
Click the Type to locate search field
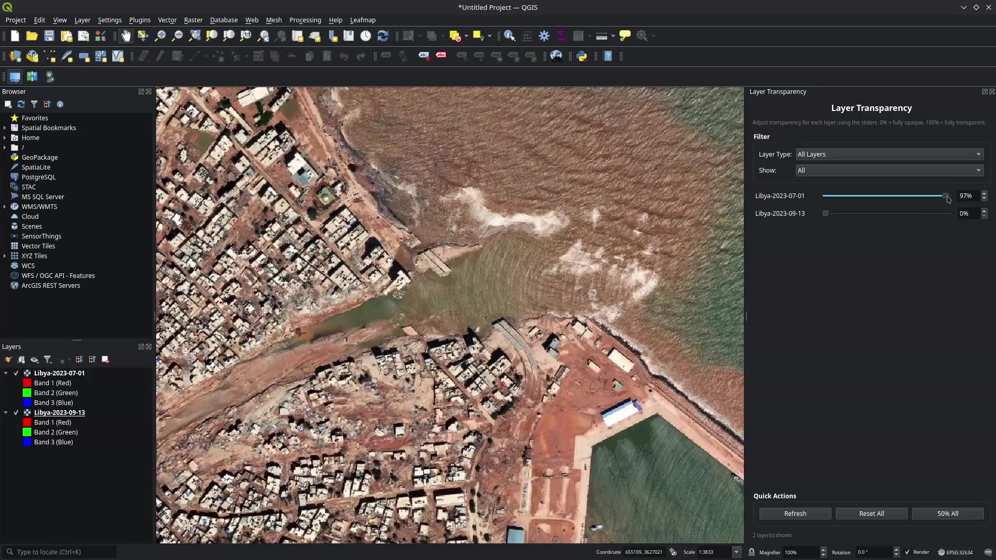point(59,552)
